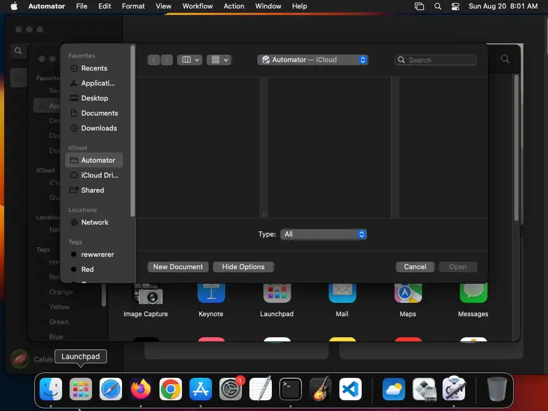This screenshot has width=548, height=411.
Task: Select Applications in the dialog sidebar
Action: point(94,83)
